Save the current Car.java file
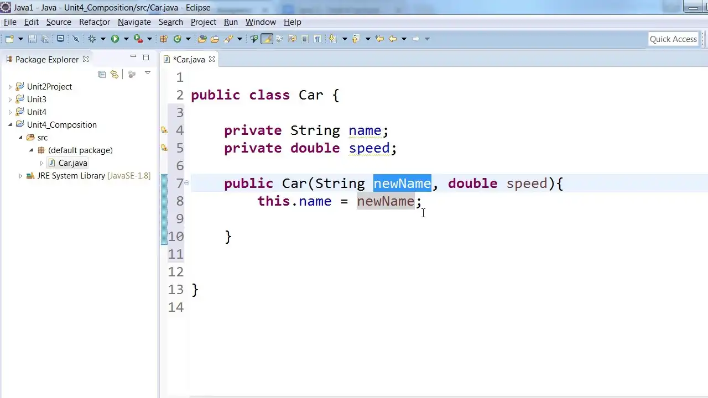The width and height of the screenshot is (708, 398). tap(32, 39)
